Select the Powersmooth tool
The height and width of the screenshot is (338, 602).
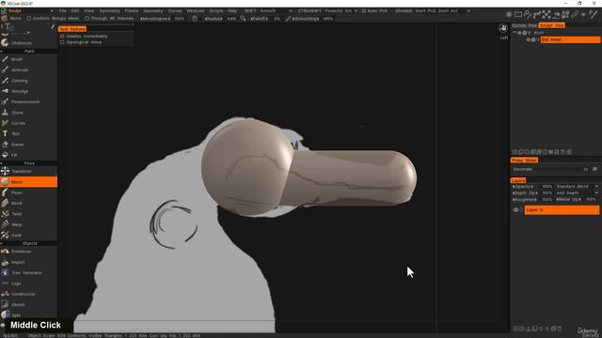coord(29,102)
